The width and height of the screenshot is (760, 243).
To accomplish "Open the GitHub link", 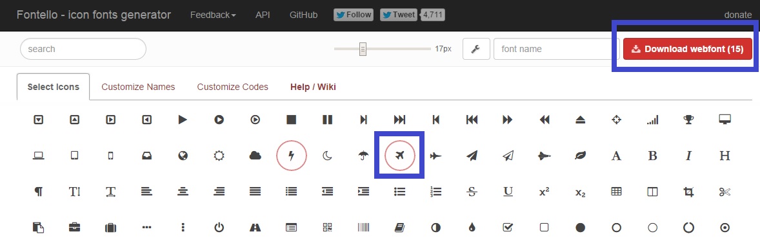I will pos(303,15).
